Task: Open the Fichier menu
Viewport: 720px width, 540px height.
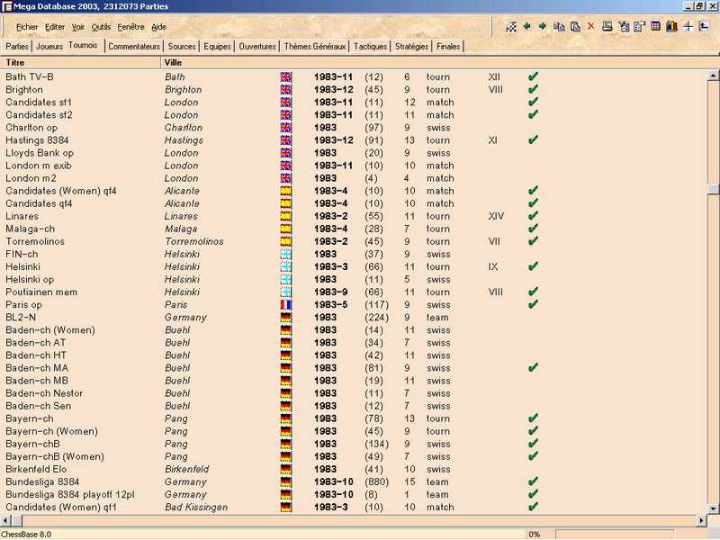Action: [27, 27]
